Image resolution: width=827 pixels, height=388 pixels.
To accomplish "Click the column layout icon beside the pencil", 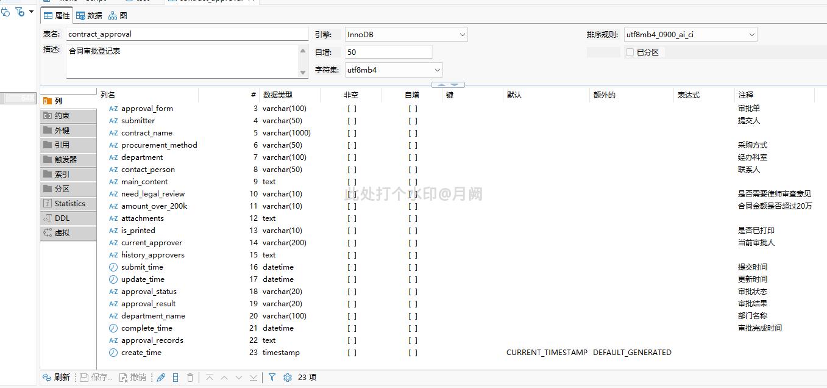I will coord(176,378).
